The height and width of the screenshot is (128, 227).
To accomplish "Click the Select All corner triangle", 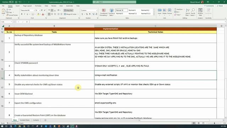I will [3, 26].
